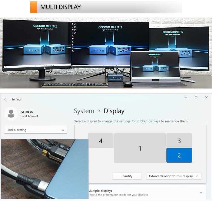Maximize the Settings window
The height and width of the screenshot is (201, 212).
pyautogui.click(x=196, y=97)
